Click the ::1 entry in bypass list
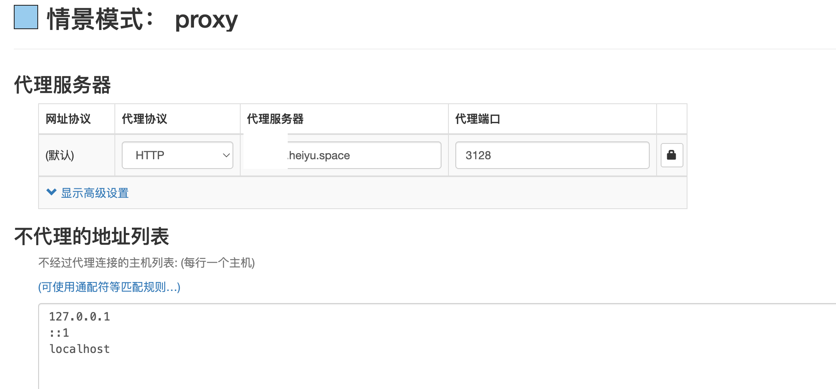836x389 pixels. (x=59, y=333)
